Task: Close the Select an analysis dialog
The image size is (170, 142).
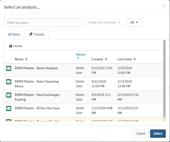Action: (x=164, y=6)
